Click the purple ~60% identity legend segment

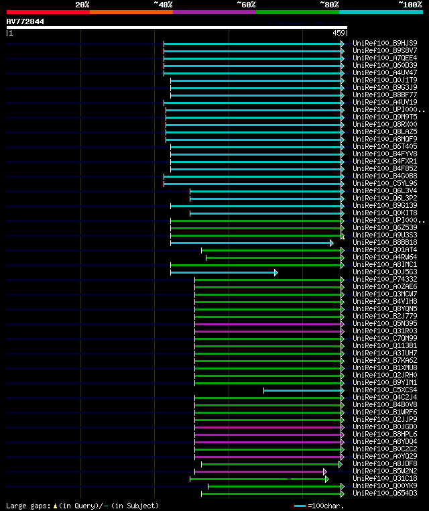point(214,12)
